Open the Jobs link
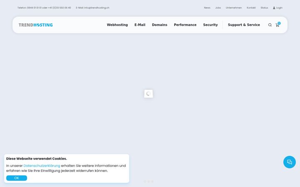Image resolution: width=300 pixels, height=187 pixels. click(x=218, y=8)
